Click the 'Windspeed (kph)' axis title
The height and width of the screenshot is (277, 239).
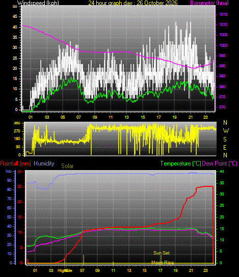point(38,3)
